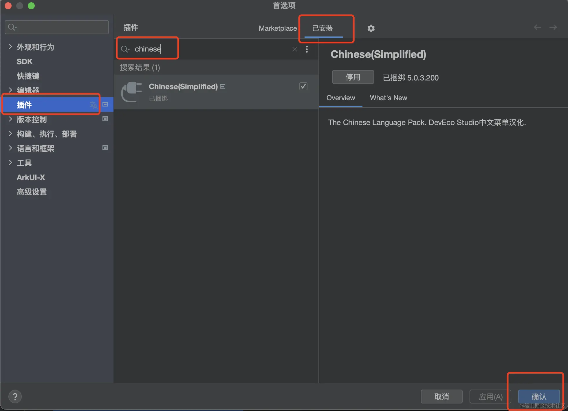This screenshot has height=411, width=568.
Task: Click the 取消 cancel button
Action: coord(441,397)
